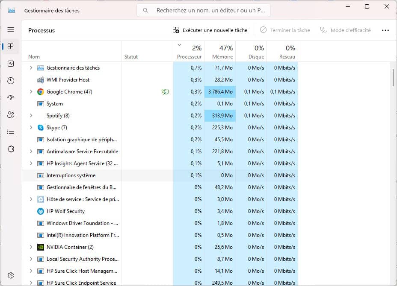Click the Gestionnaire des tâches process icon

(41, 68)
